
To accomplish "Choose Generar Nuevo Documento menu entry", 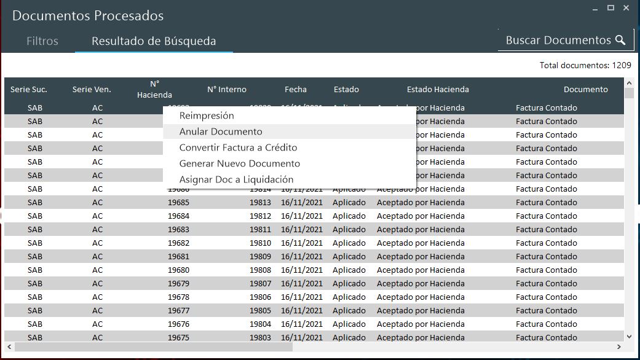I will [x=239, y=163].
